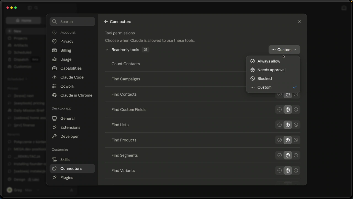353x199 pixels.
Task: Open Extensions settings
Action: [72, 127]
